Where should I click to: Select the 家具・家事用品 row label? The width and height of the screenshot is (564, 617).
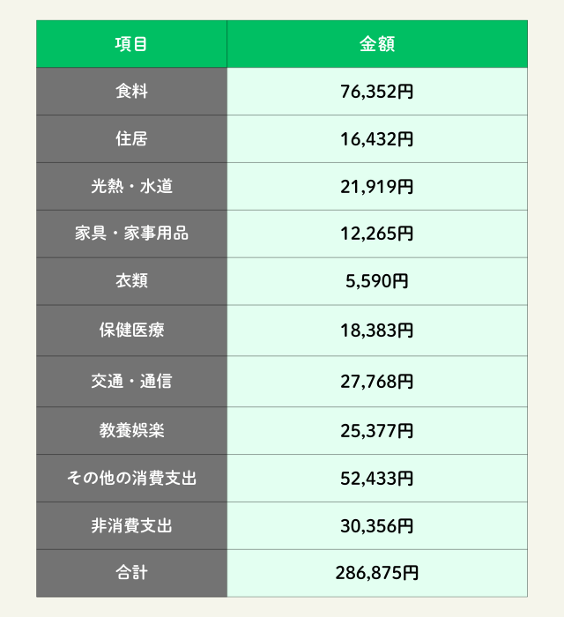pyautogui.click(x=131, y=234)
